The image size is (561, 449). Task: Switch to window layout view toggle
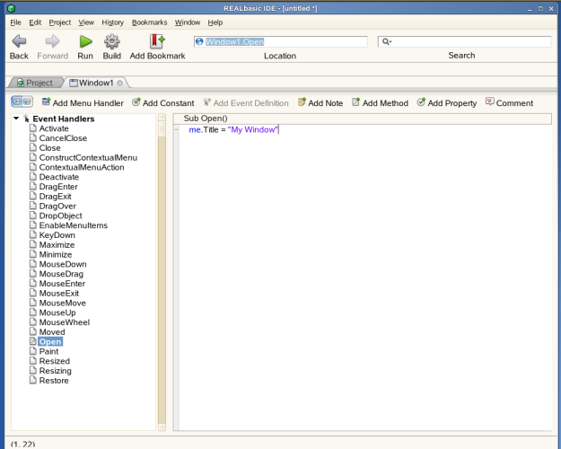coord(27,101)
